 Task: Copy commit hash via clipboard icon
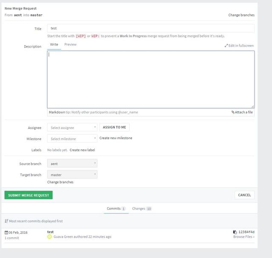[235, 232]
